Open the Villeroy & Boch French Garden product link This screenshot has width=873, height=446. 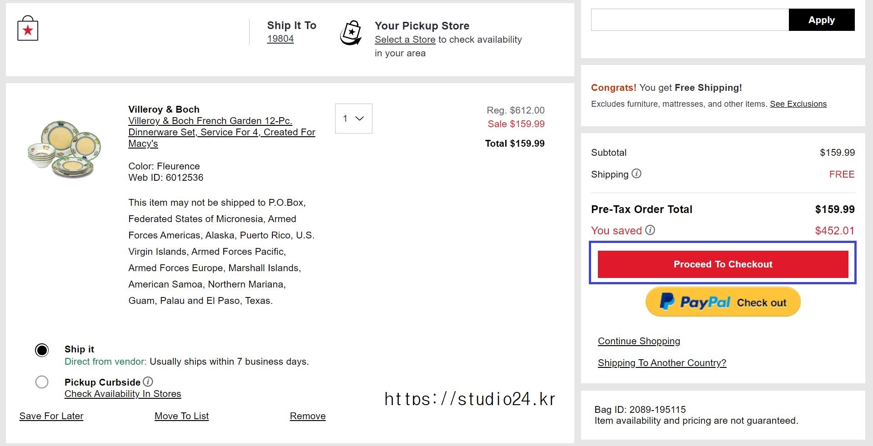(x=222, y=132)
